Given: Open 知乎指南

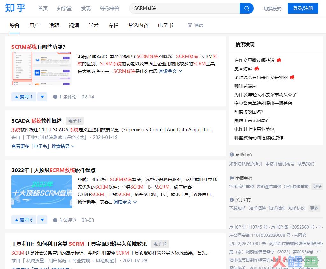Looking at the screenshot, I should click(x=277, y=208).
